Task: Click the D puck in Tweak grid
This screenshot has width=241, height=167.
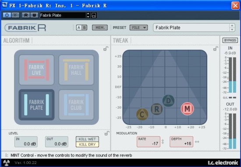Action: 168,101
